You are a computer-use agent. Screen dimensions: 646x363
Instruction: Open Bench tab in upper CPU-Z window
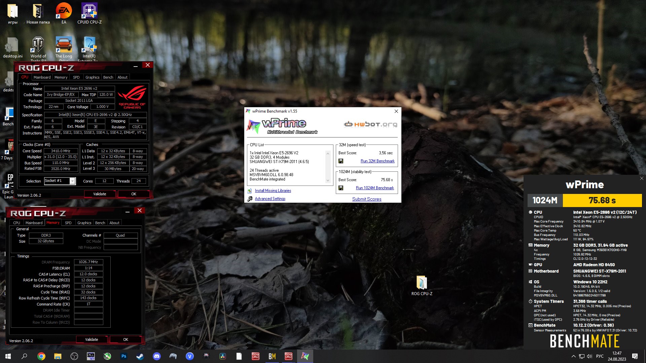tap(108, 77)
